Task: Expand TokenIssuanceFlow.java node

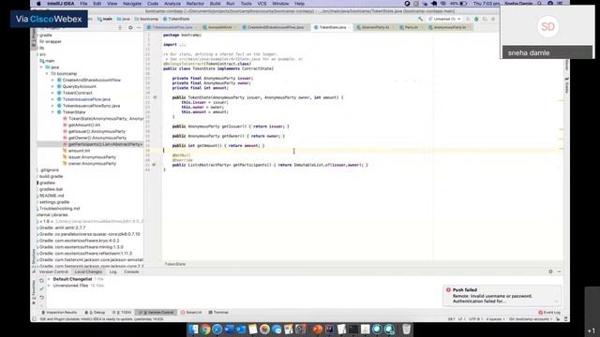Action: [x=52, y=99]
